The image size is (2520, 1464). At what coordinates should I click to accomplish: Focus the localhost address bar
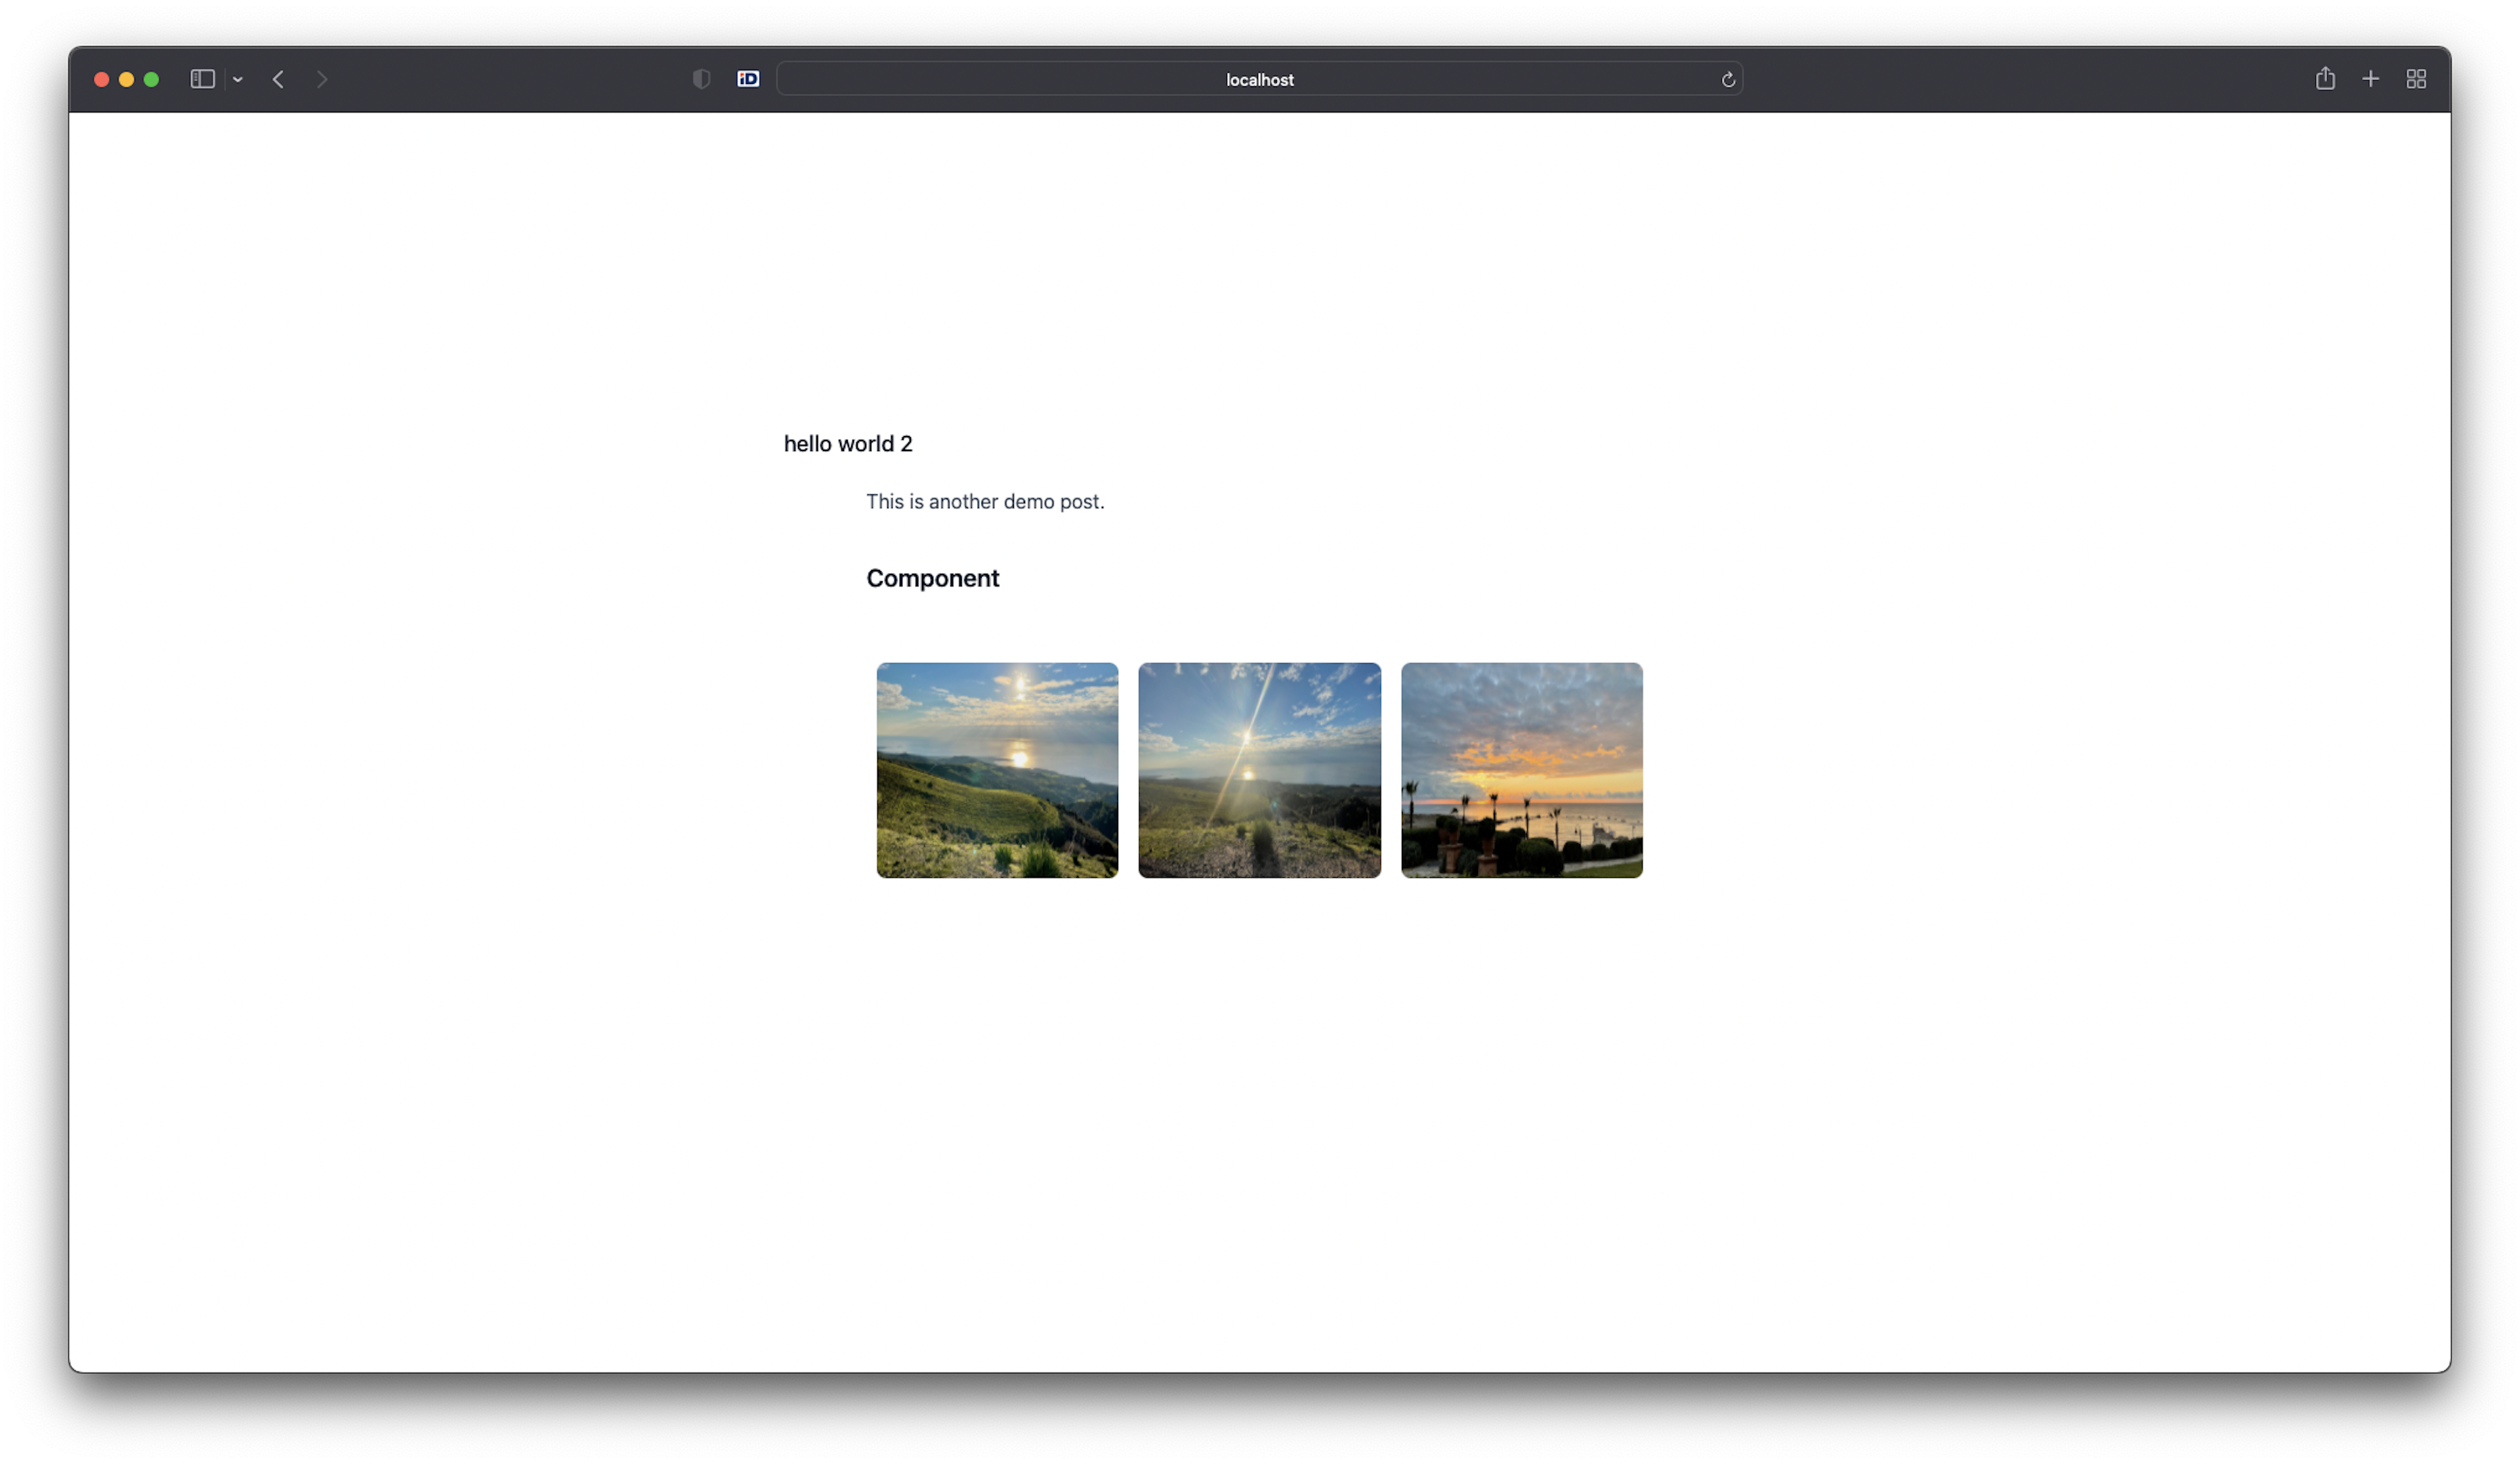[x=1258, y=79]
